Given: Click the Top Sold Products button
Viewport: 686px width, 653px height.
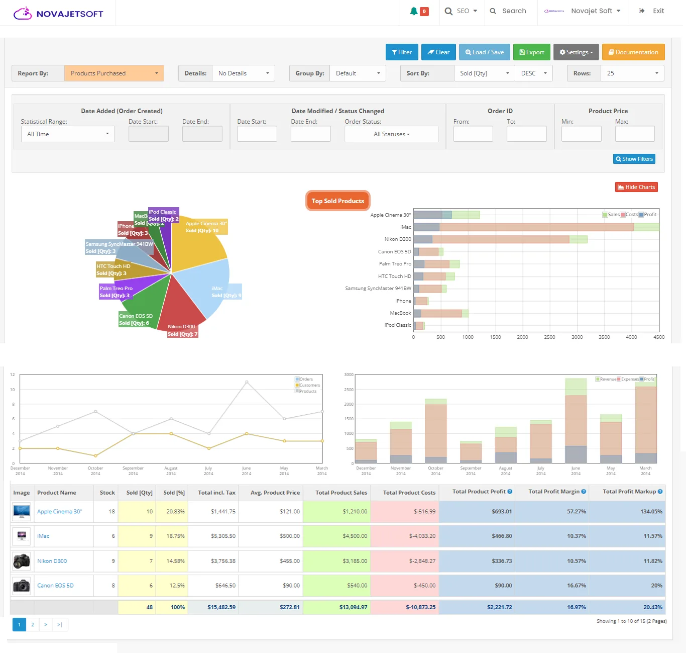Looking at the screenshot, I should point(337,201).
